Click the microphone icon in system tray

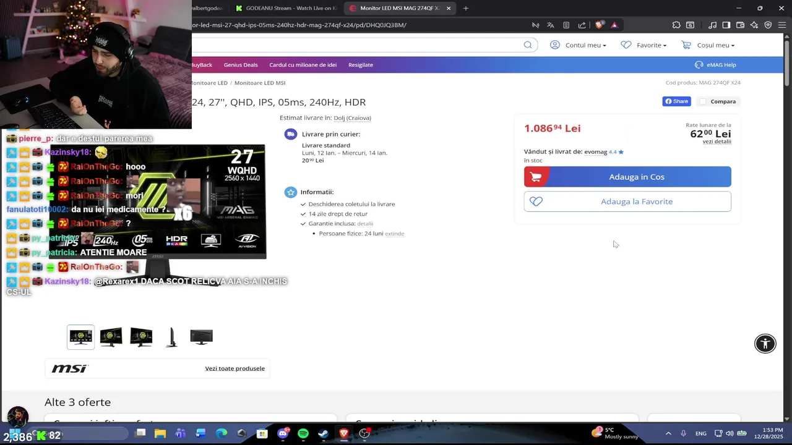(683, 433)
